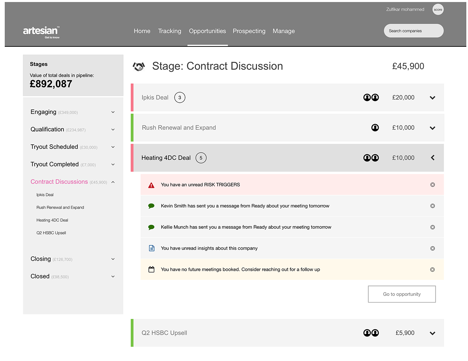The height and width of the screenshot is (361, 468).
Task: Click the red risk triggers warning icon
Action: tap(151, 185)
